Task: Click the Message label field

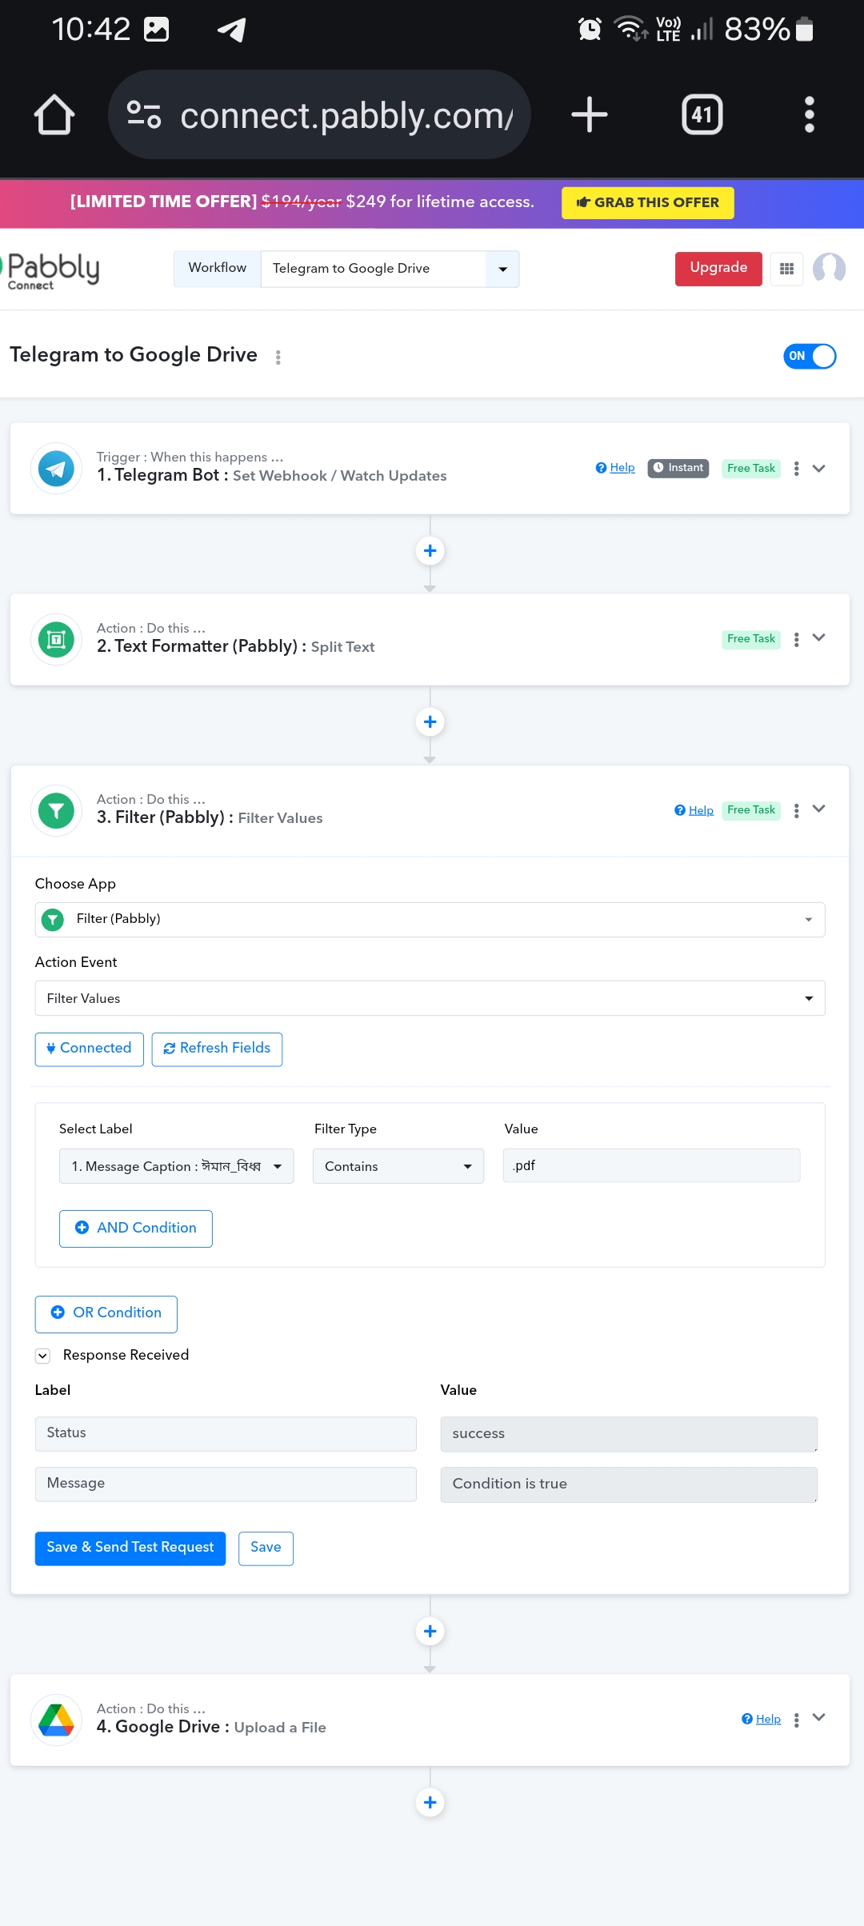Action: click(x=226, y=1484)
